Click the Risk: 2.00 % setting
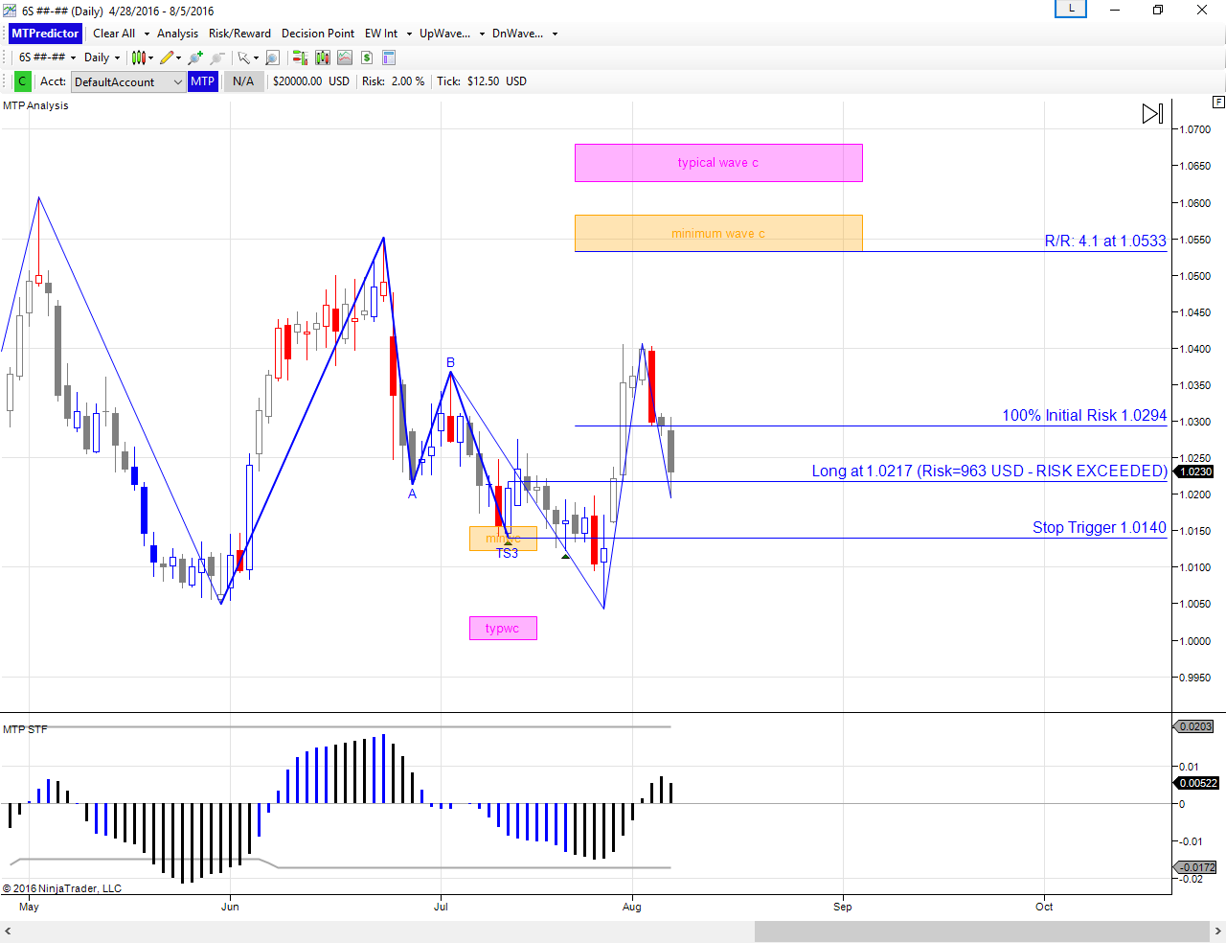Screen dimensions: 1226x943 (x=393, y=81)
